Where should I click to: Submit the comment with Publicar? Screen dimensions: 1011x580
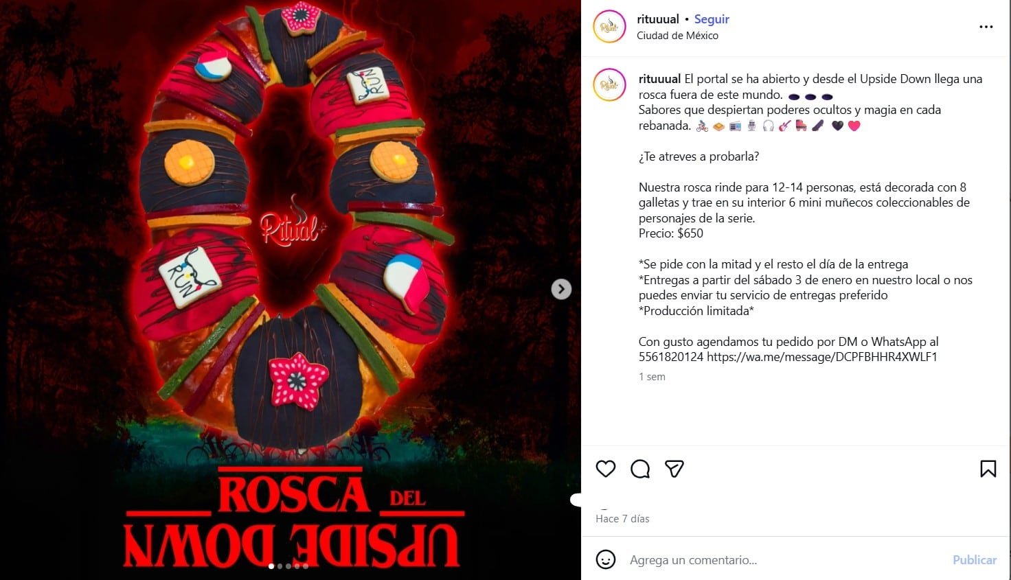[974, 560]
